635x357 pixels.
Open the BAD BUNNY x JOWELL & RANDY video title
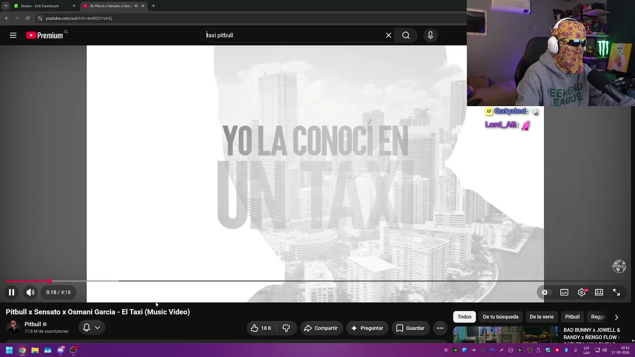pyautogui.click(x=592, y=334)
